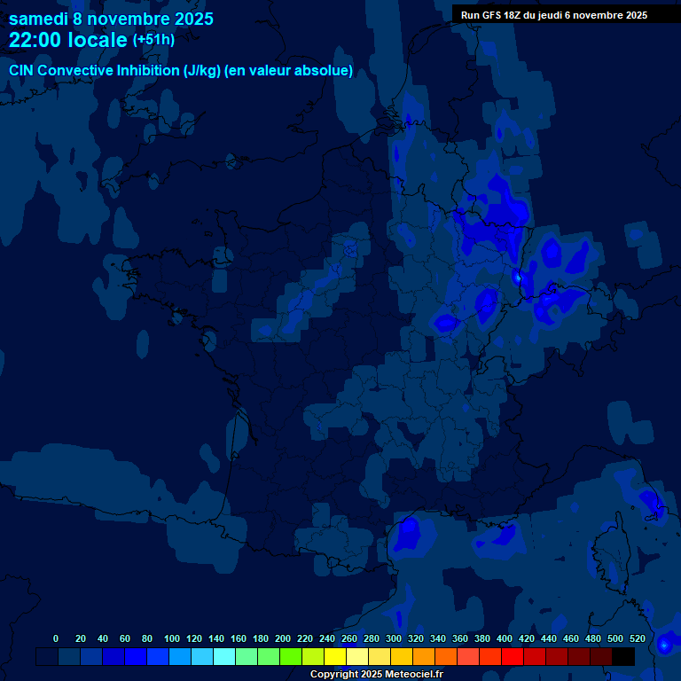The image size is (681, 681).
Task: Click the "0" legend scale value
Action: pyautogui.click(x=56, y=638)
